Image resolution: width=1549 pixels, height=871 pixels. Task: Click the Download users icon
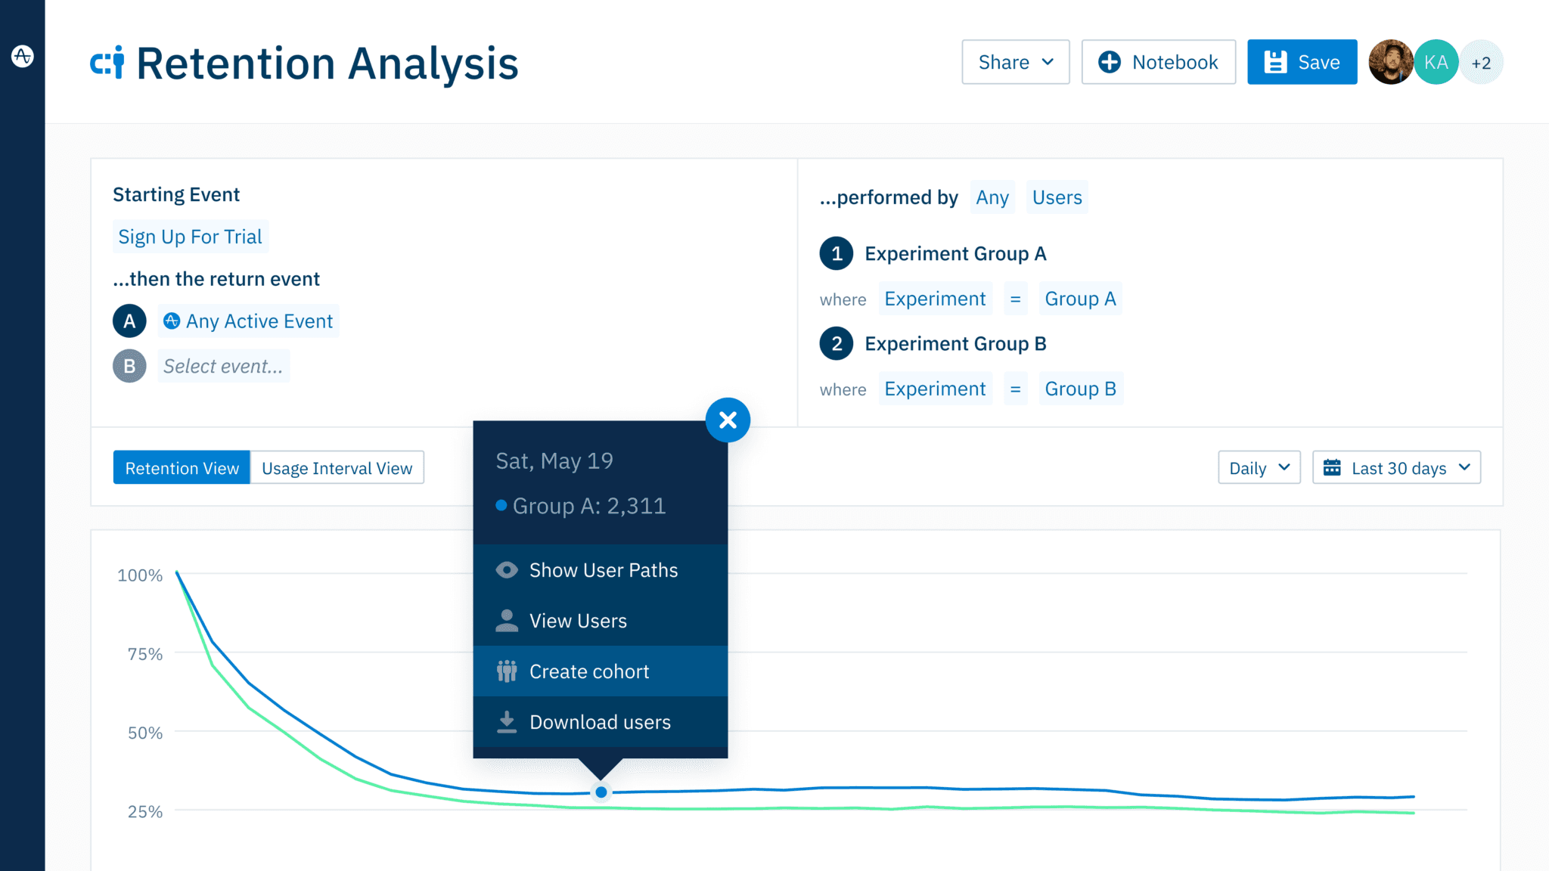pyautogui.click(x=507, y=722)
